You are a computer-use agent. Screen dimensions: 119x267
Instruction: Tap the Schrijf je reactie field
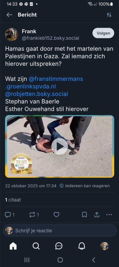click(59, 231)
